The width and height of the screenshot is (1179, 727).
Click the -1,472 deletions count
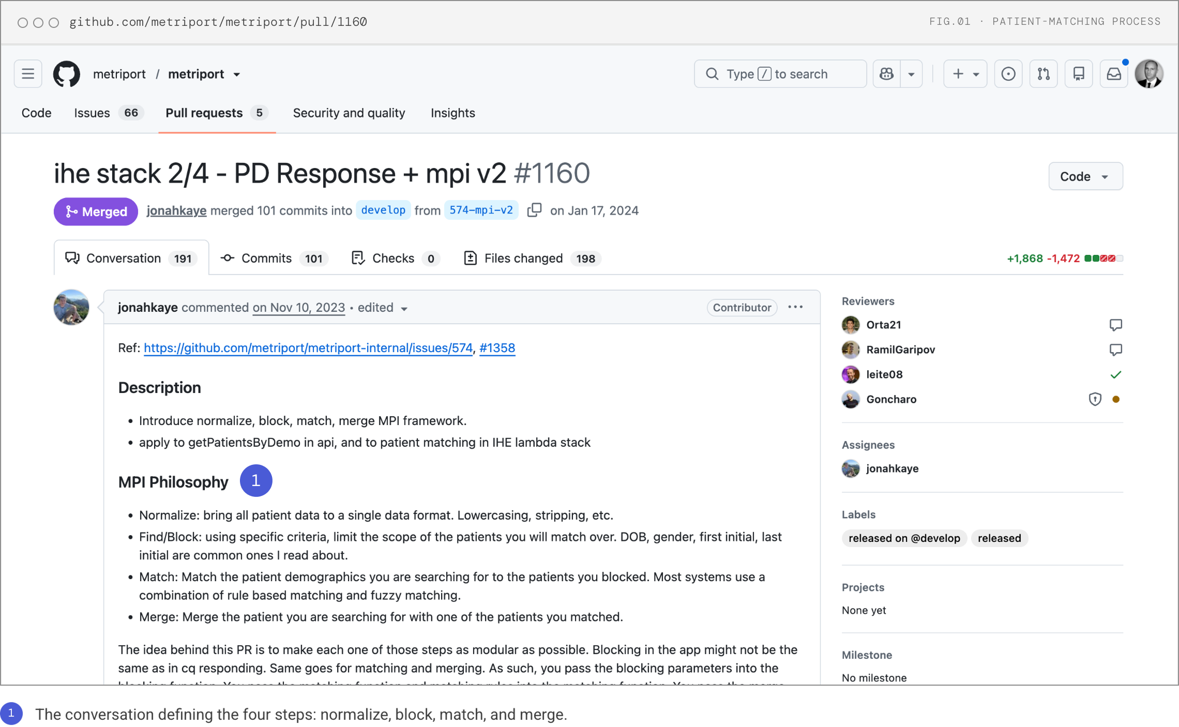[1063, 259]
